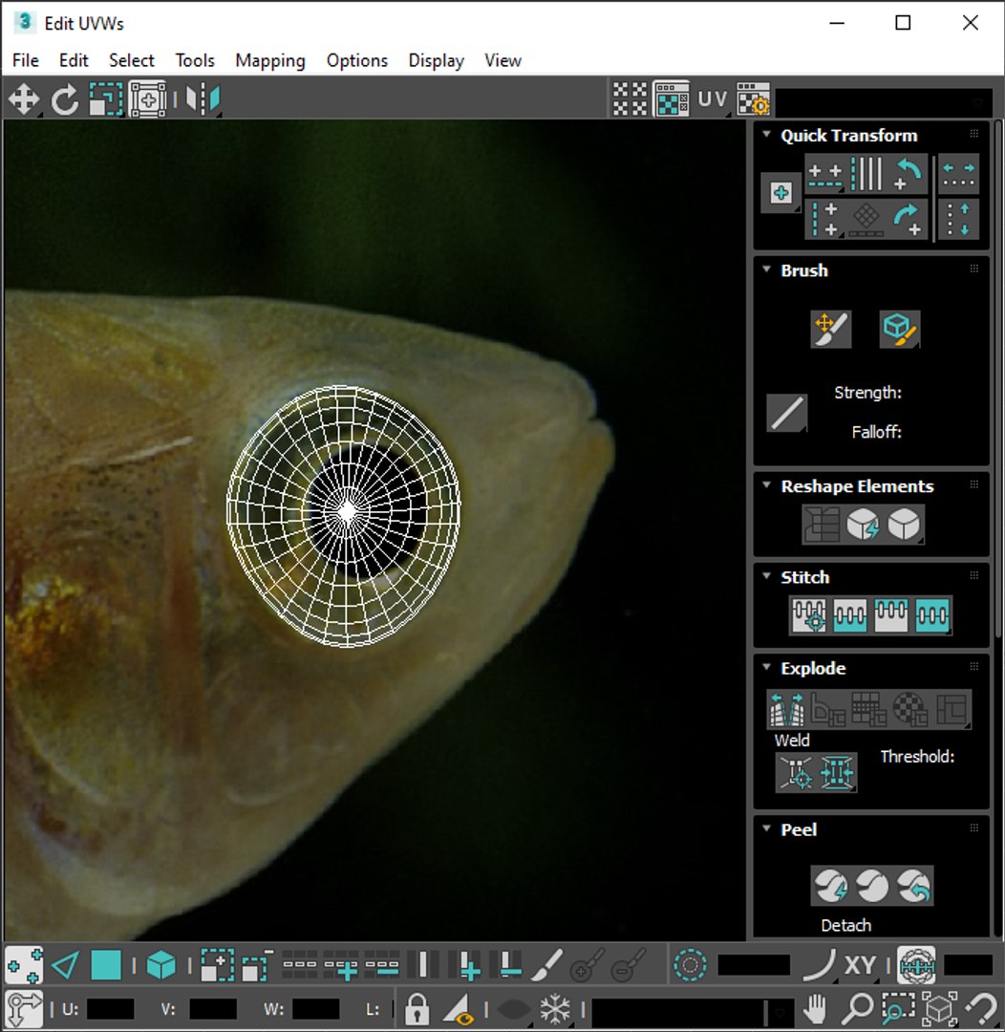Click the Relax Custom cube icon

click(x=905, y=525)
